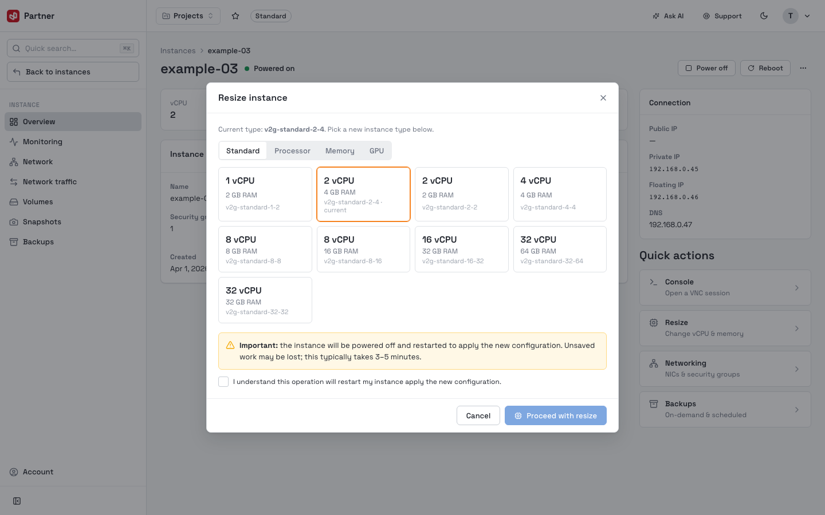Focus the Quick search field

pyautogui.click(x=73, y=48)
